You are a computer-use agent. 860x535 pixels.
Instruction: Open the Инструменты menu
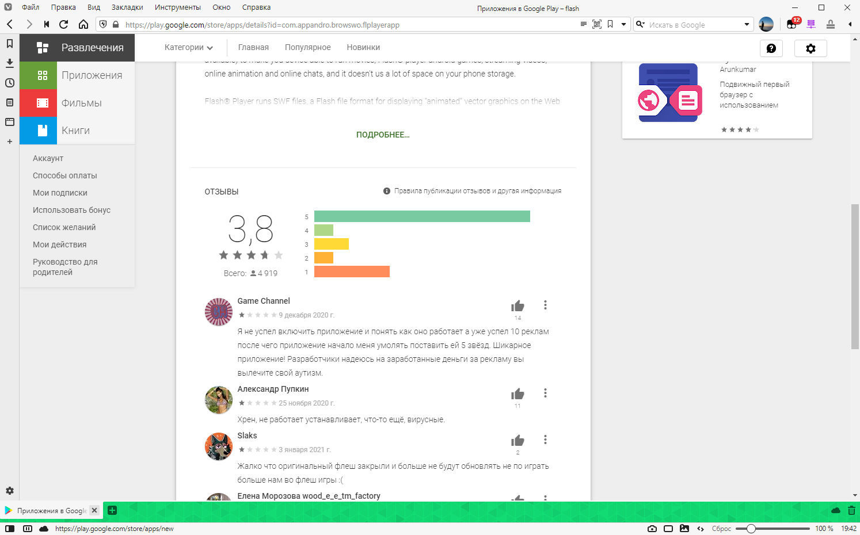click(x=178, y=7)
